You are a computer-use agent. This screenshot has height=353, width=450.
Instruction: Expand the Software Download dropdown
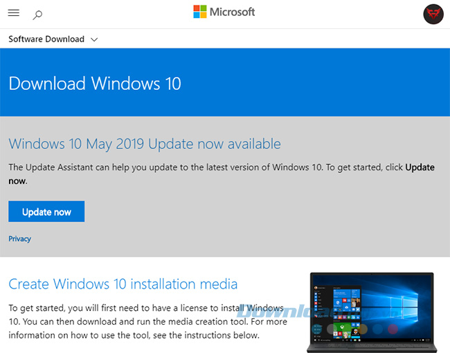[53, 39]
